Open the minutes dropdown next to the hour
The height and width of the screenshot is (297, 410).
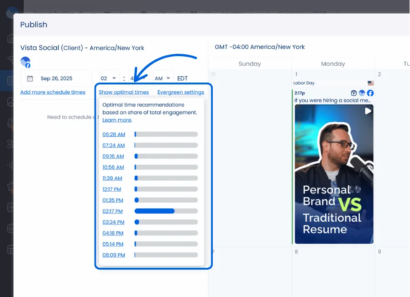pos(137,78)
